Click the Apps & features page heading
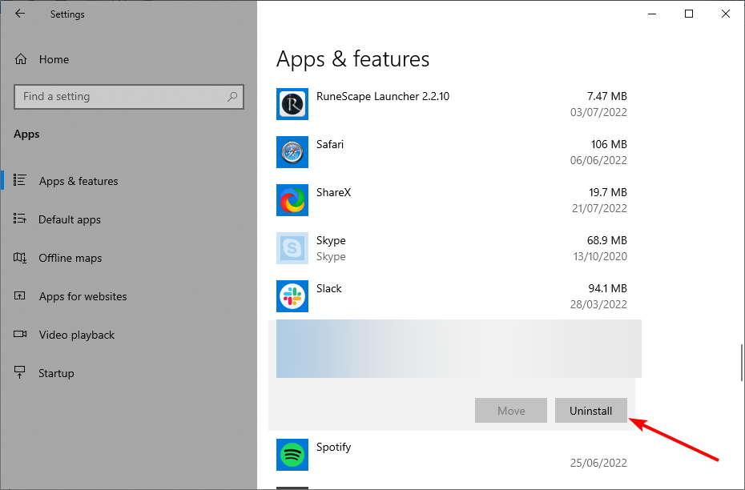Image resolution: width=745 pixels, height=490 pixels. coord(352,59)
